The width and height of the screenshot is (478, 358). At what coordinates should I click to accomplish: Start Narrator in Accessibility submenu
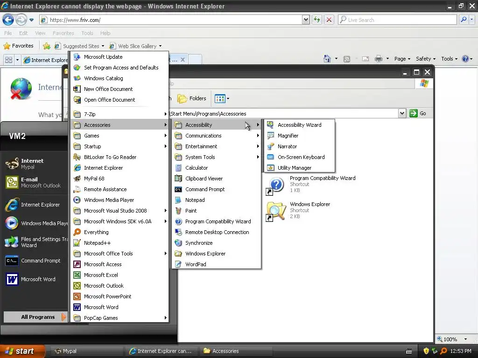tap(299, 146)
